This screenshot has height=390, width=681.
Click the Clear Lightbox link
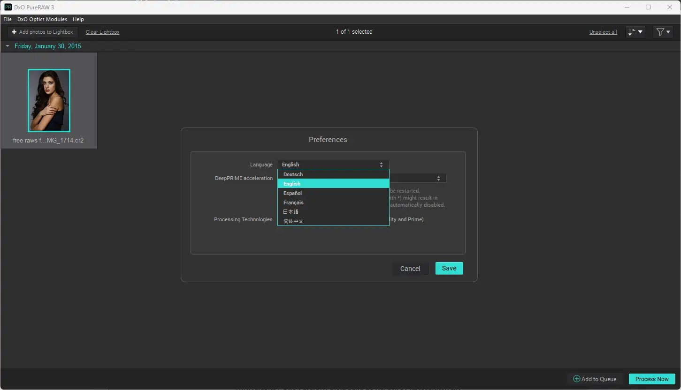click(x=102, y=32)
